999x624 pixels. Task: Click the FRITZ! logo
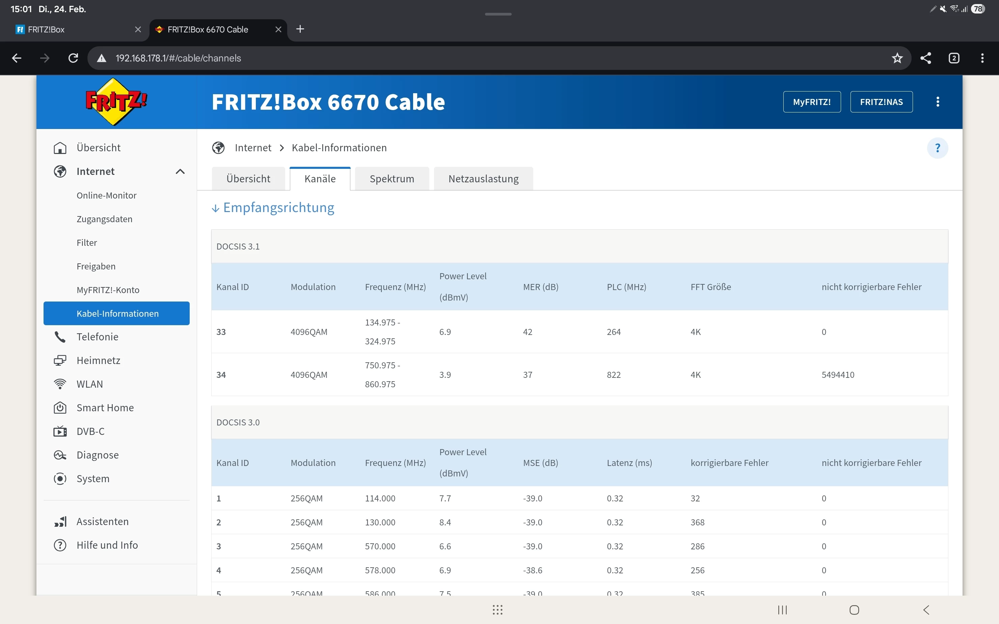(116, 102)
